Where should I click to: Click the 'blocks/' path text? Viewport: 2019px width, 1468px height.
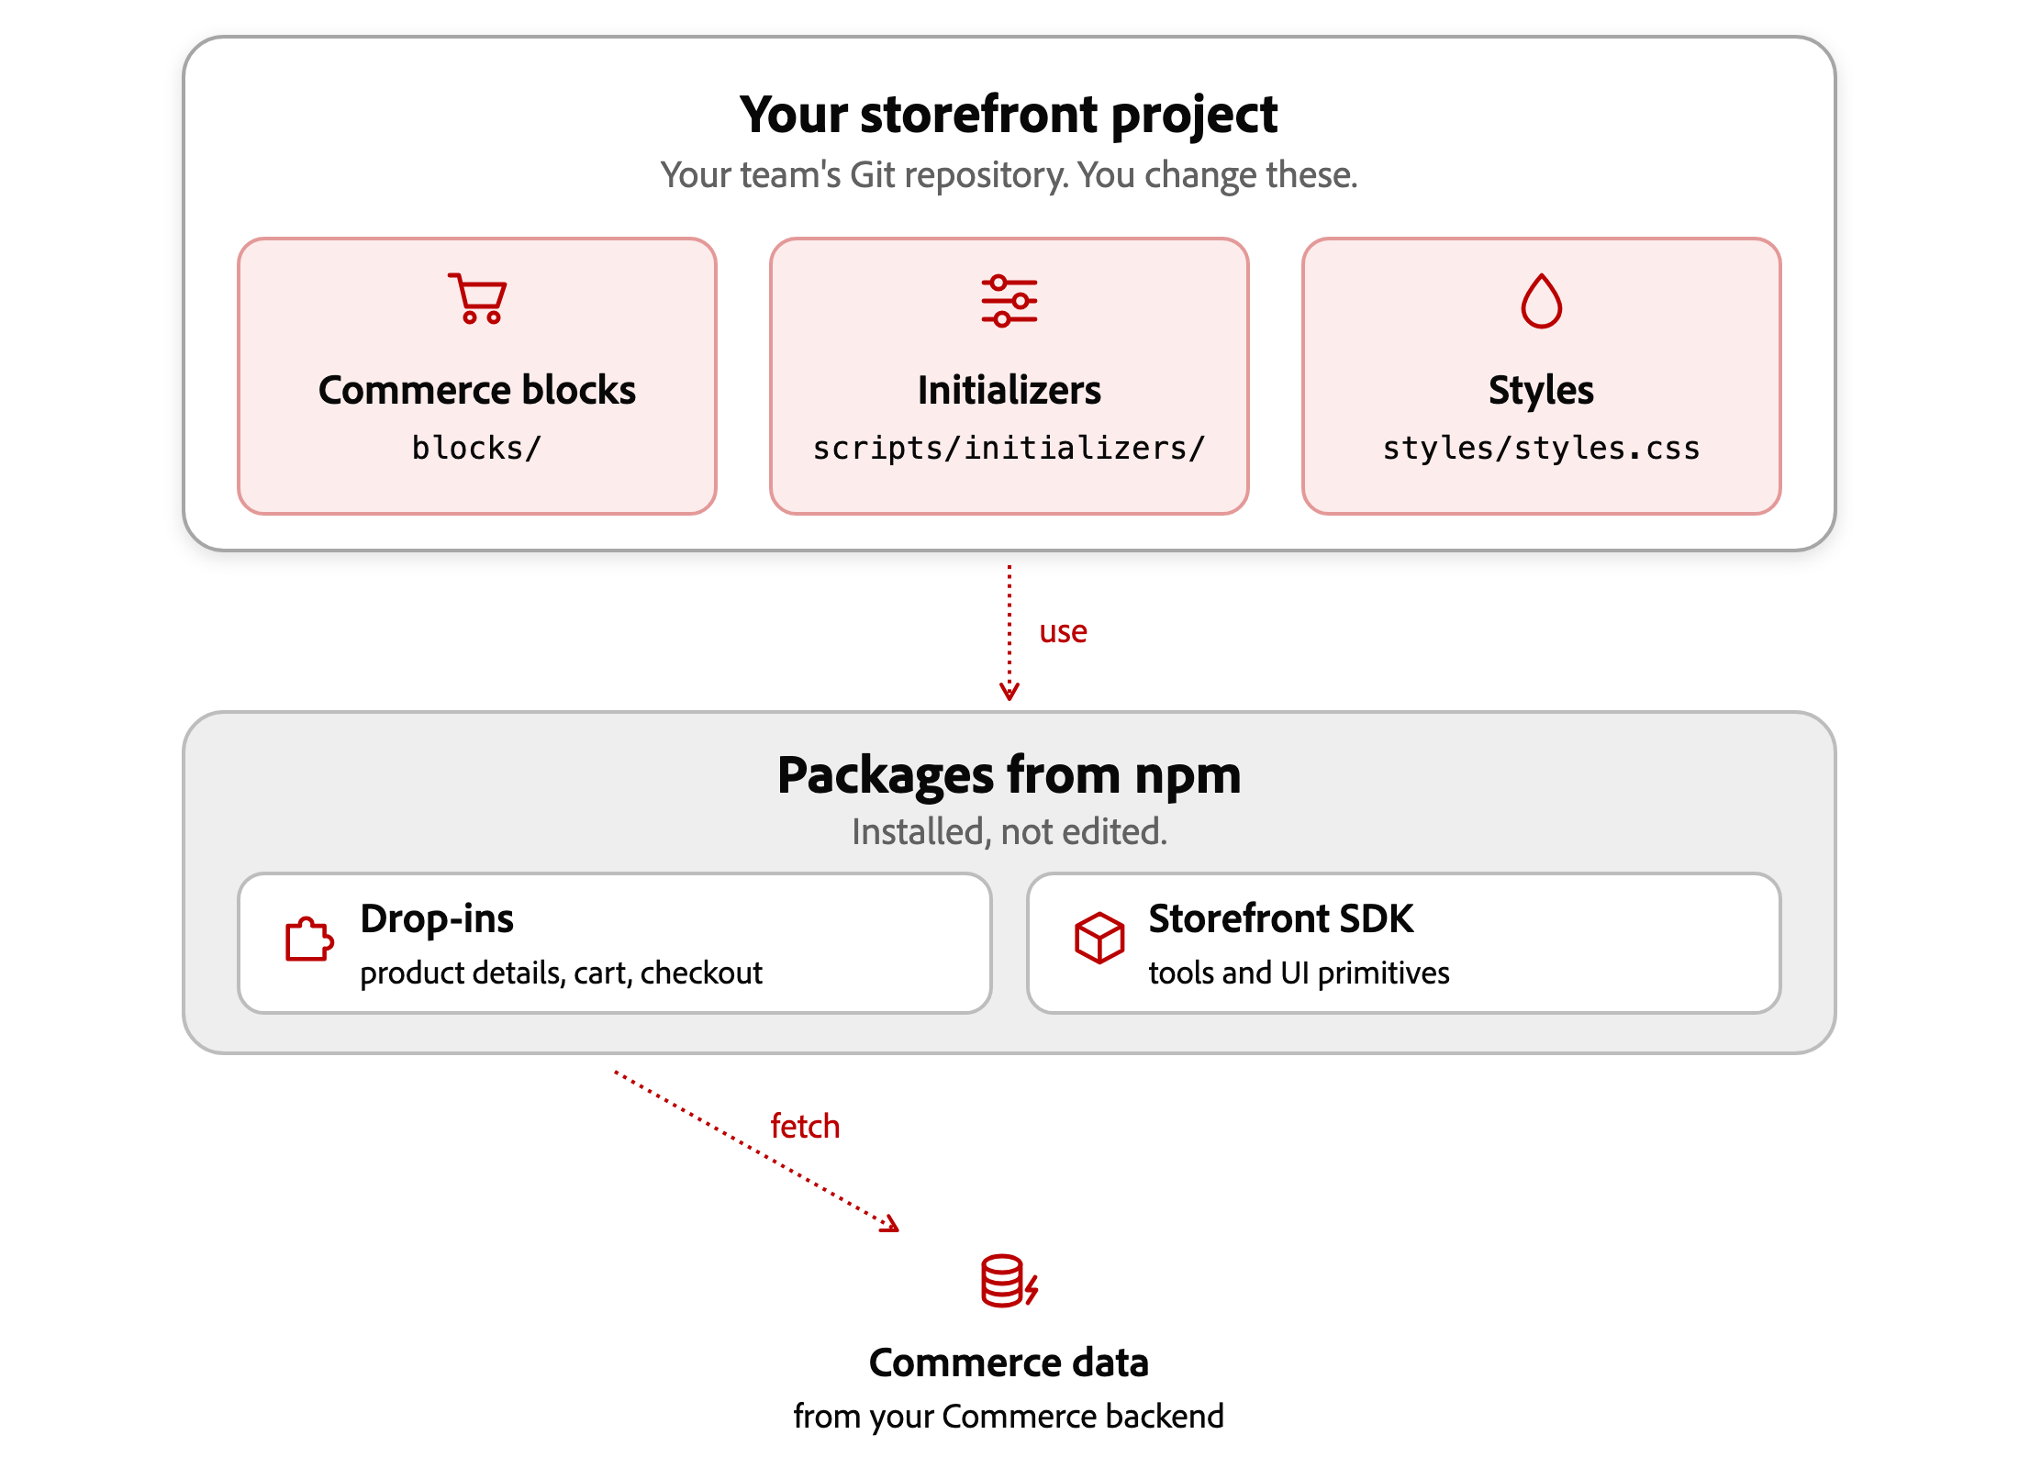pyautogui.click(x=477, y=448)
